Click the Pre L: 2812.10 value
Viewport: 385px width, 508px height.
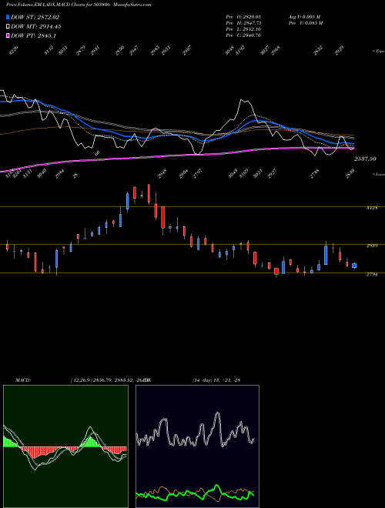tap(243, 29)
